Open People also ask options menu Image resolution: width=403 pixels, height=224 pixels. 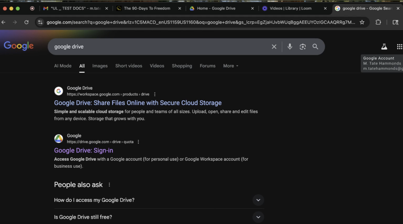[x=109, y=184]
